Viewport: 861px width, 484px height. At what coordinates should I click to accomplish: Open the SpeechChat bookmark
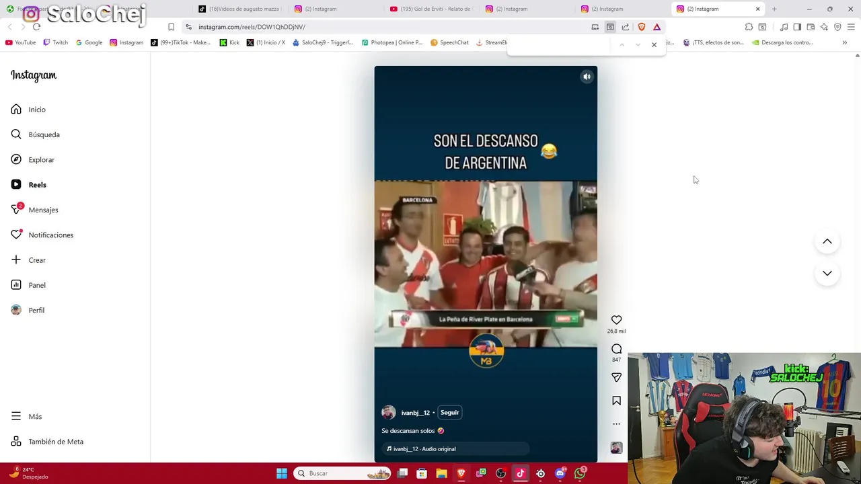pos(449,42)
